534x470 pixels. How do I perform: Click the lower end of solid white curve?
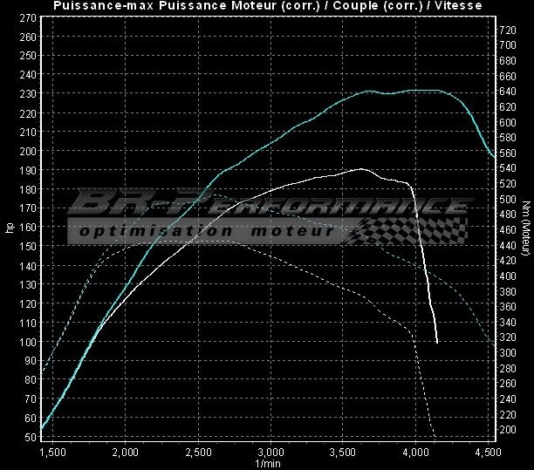[x=436, y=342]
